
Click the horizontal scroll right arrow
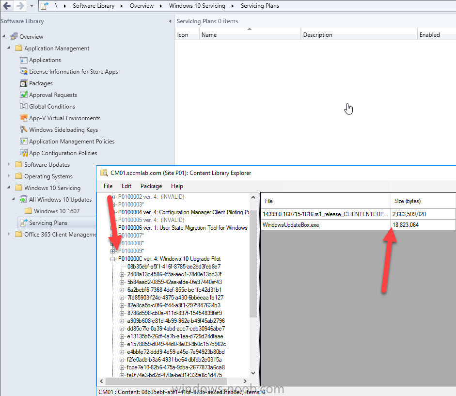pos(245,381)
